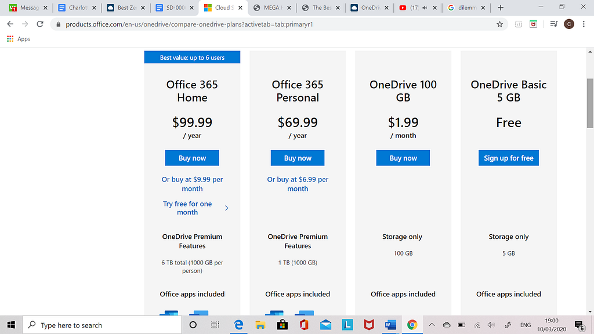Open Or buy at $6.99 per month link

[x=298, y=184]
